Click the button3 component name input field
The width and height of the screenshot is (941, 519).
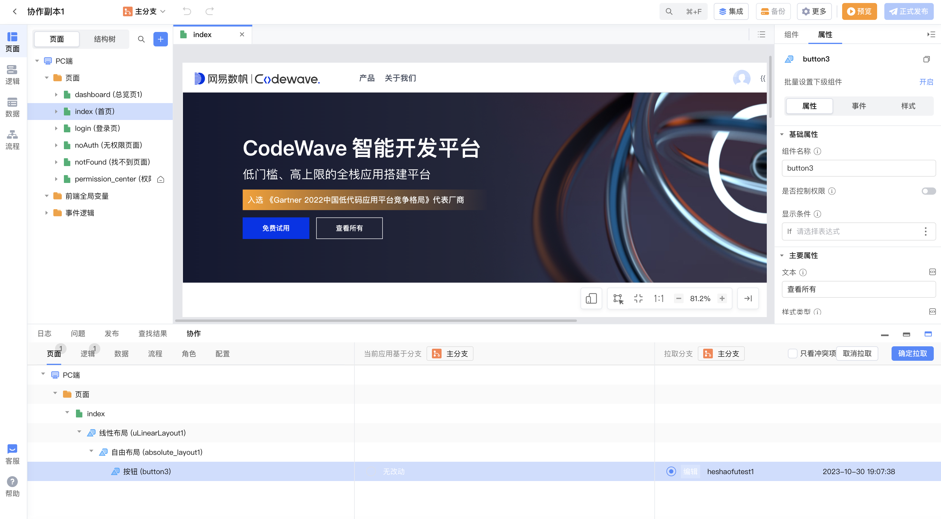(858, 168)
